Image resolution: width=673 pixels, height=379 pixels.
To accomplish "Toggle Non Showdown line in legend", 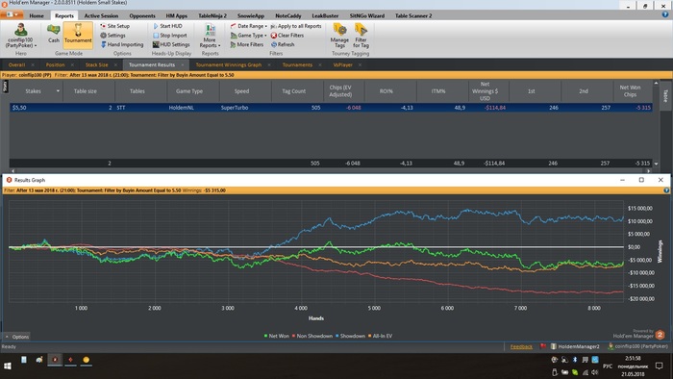I will click(x=312, y=336).
